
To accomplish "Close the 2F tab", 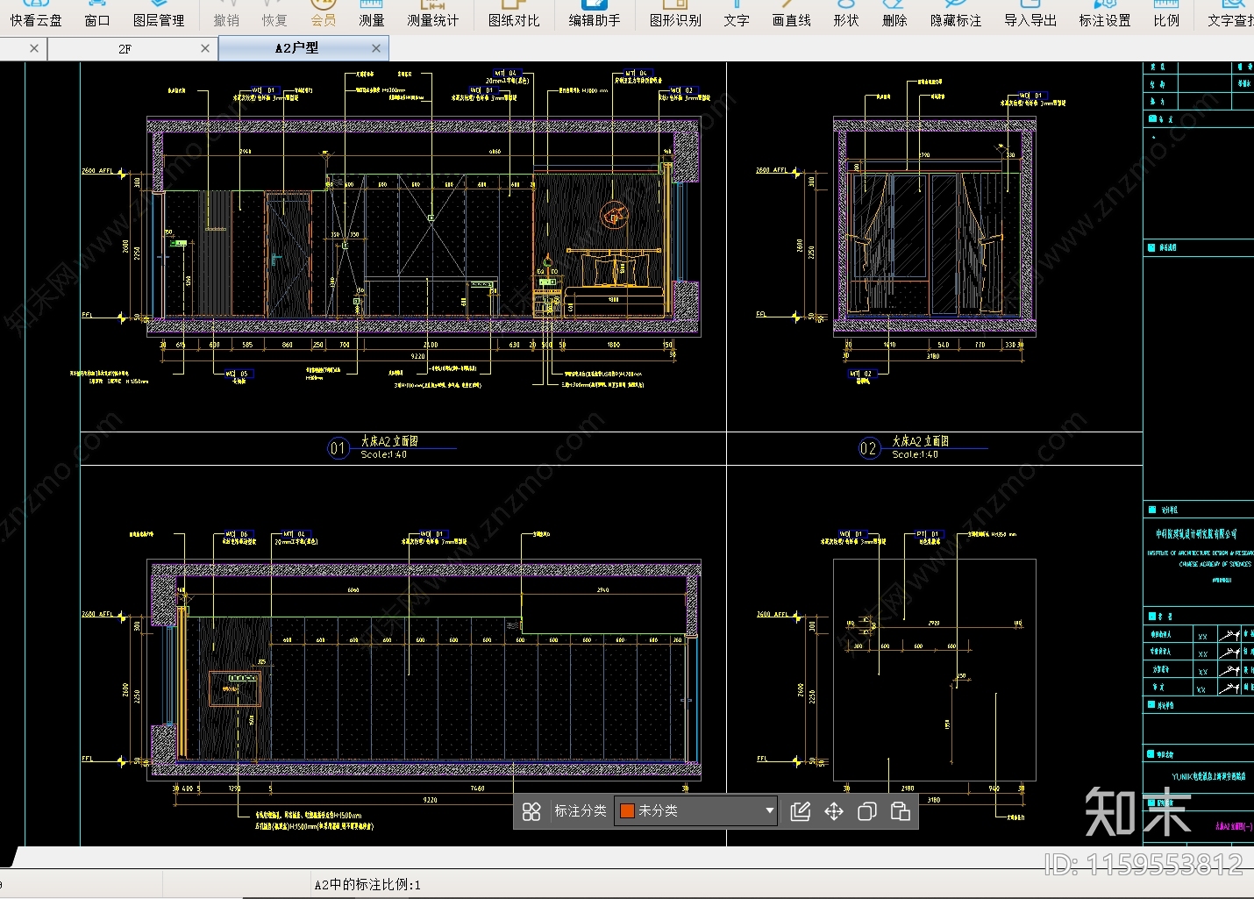I will tap(205, 48).
